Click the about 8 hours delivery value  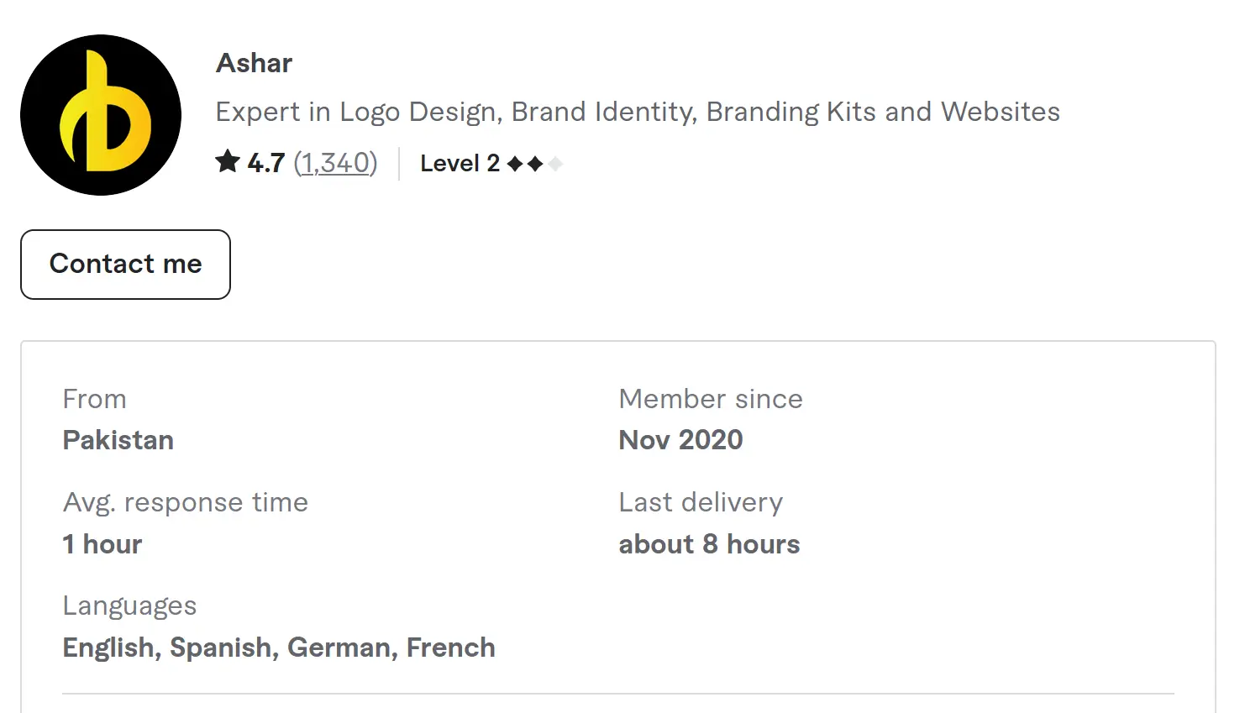coord(709,544)
